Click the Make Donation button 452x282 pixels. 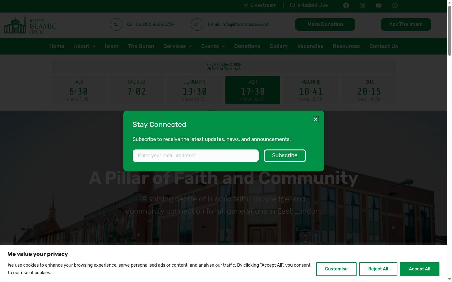tap(325, 24)
